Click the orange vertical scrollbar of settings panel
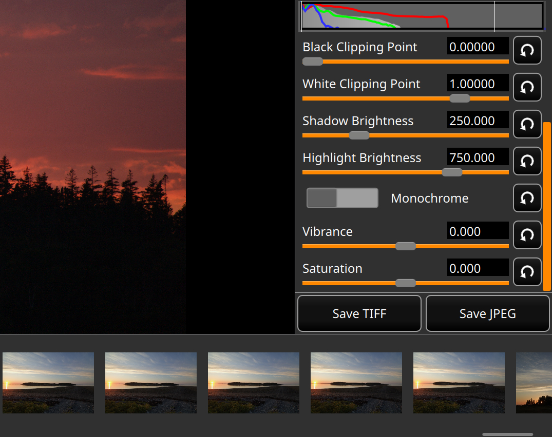The width and height of the screenshot is (552, 437). pyautogui.click(x=547, y=206)
